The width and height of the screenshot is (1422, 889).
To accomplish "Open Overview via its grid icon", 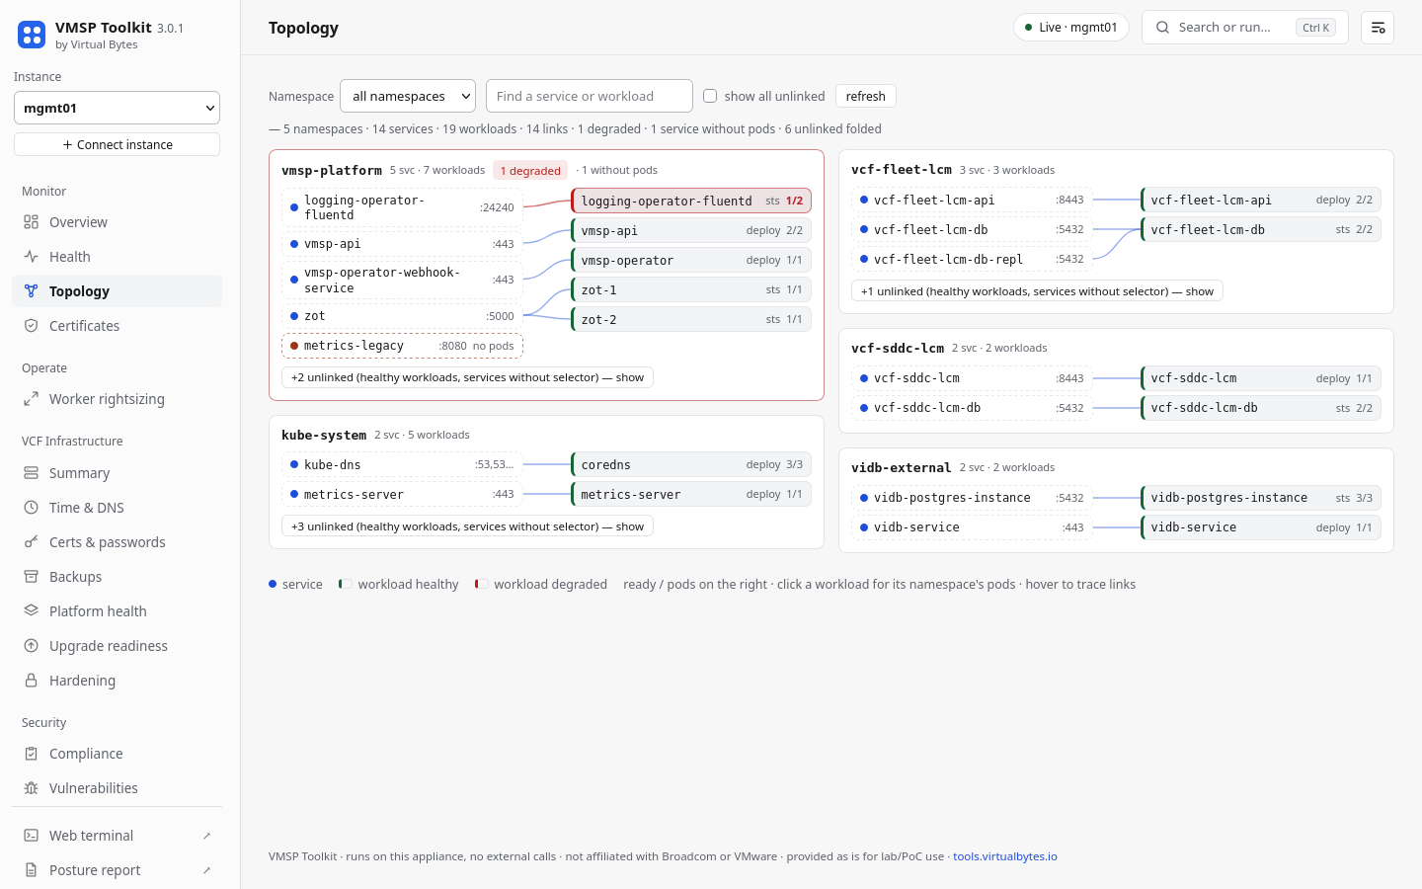I will 32,222.
